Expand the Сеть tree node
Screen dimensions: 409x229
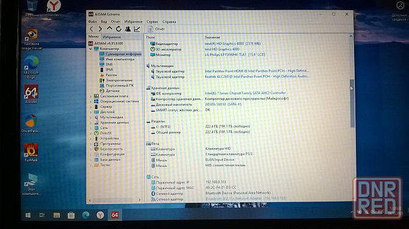[x=90, y=128]
